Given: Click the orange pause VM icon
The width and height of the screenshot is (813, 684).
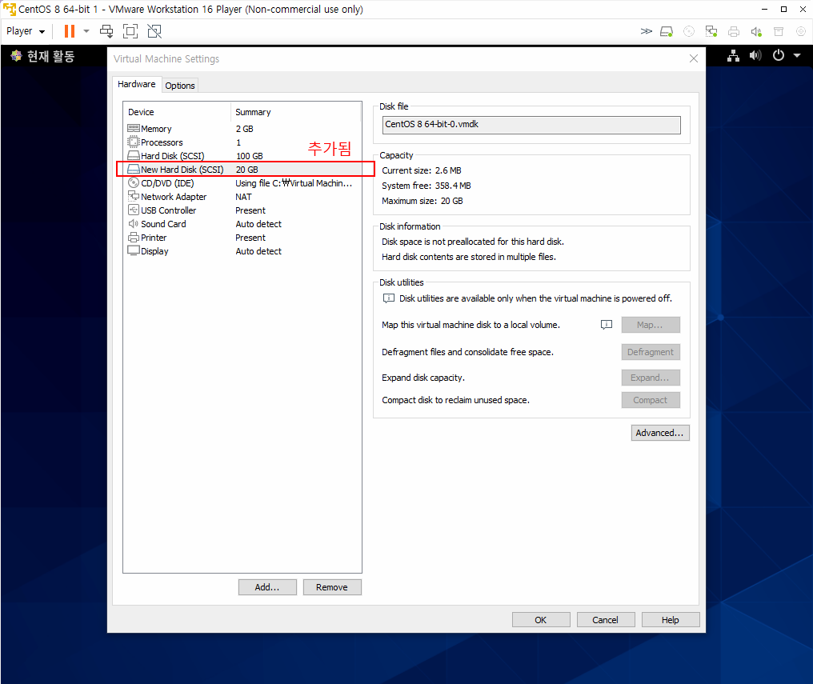Looking at the screenshot, I should (70, 31).
